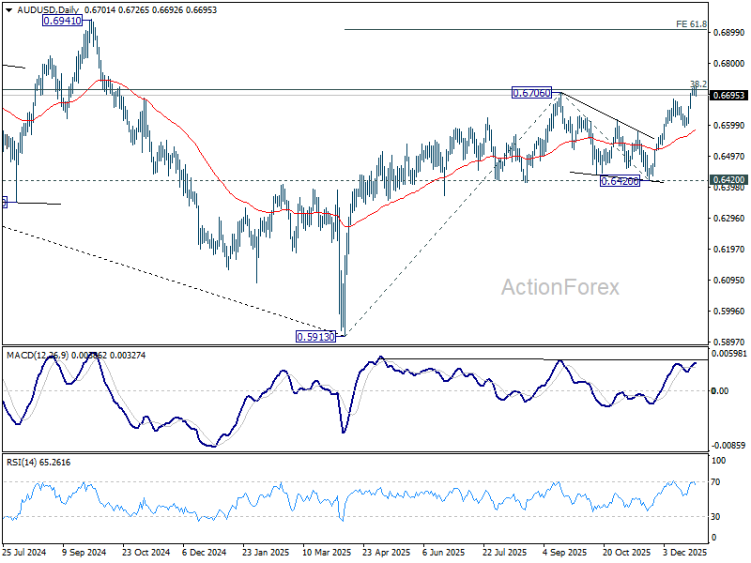751x563 pixels.
Task: Click the MACD(12,26,9) indicator label
Action: (38, 356)
